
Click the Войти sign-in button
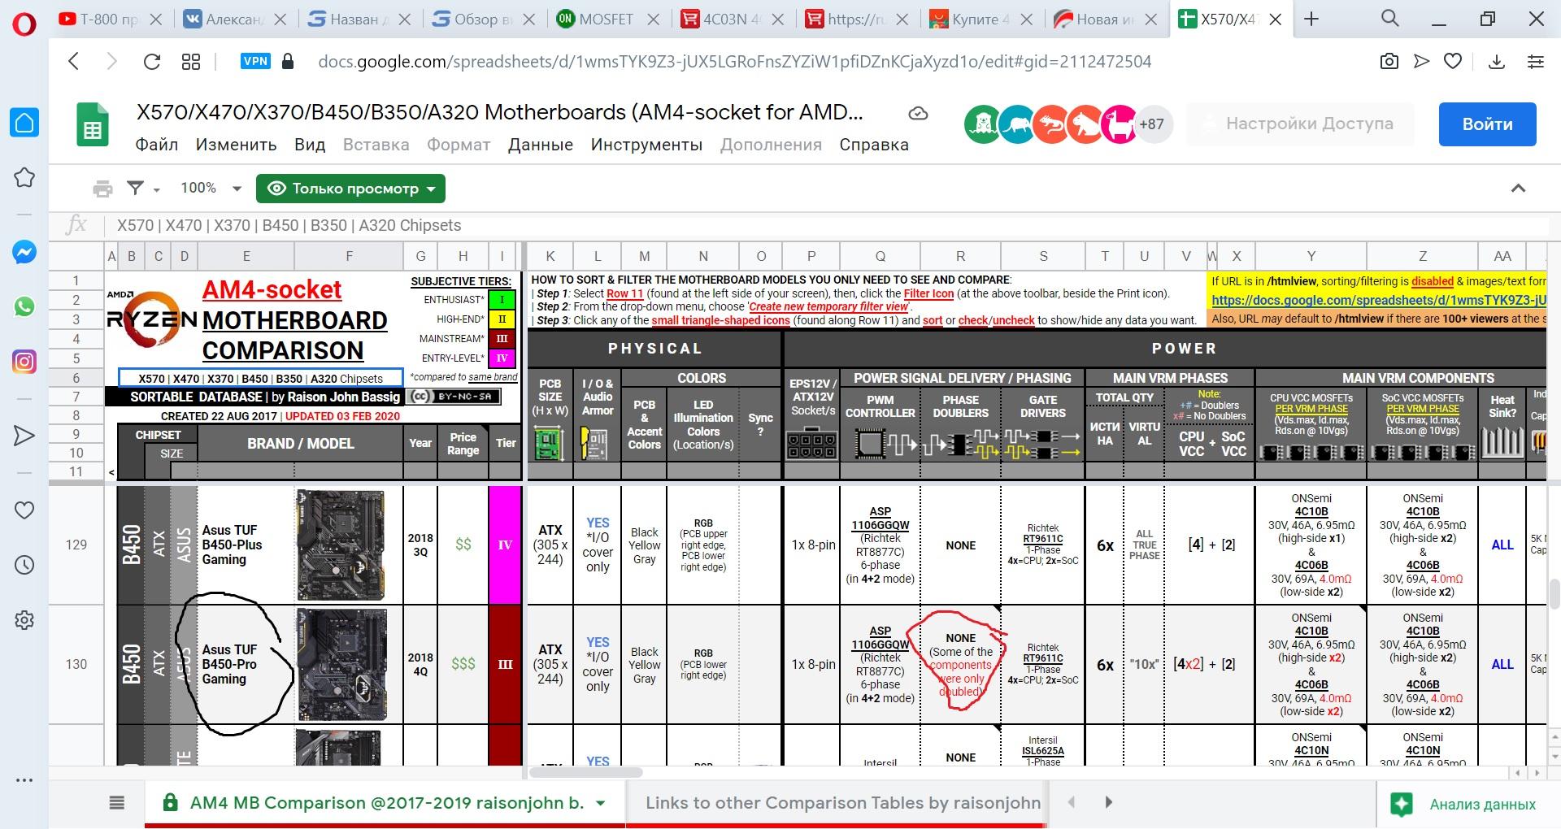click(x=1487, y=124)
